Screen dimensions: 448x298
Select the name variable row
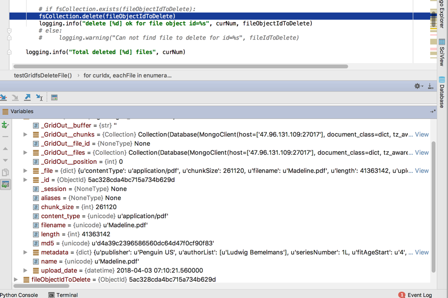(x=222, y=261)
